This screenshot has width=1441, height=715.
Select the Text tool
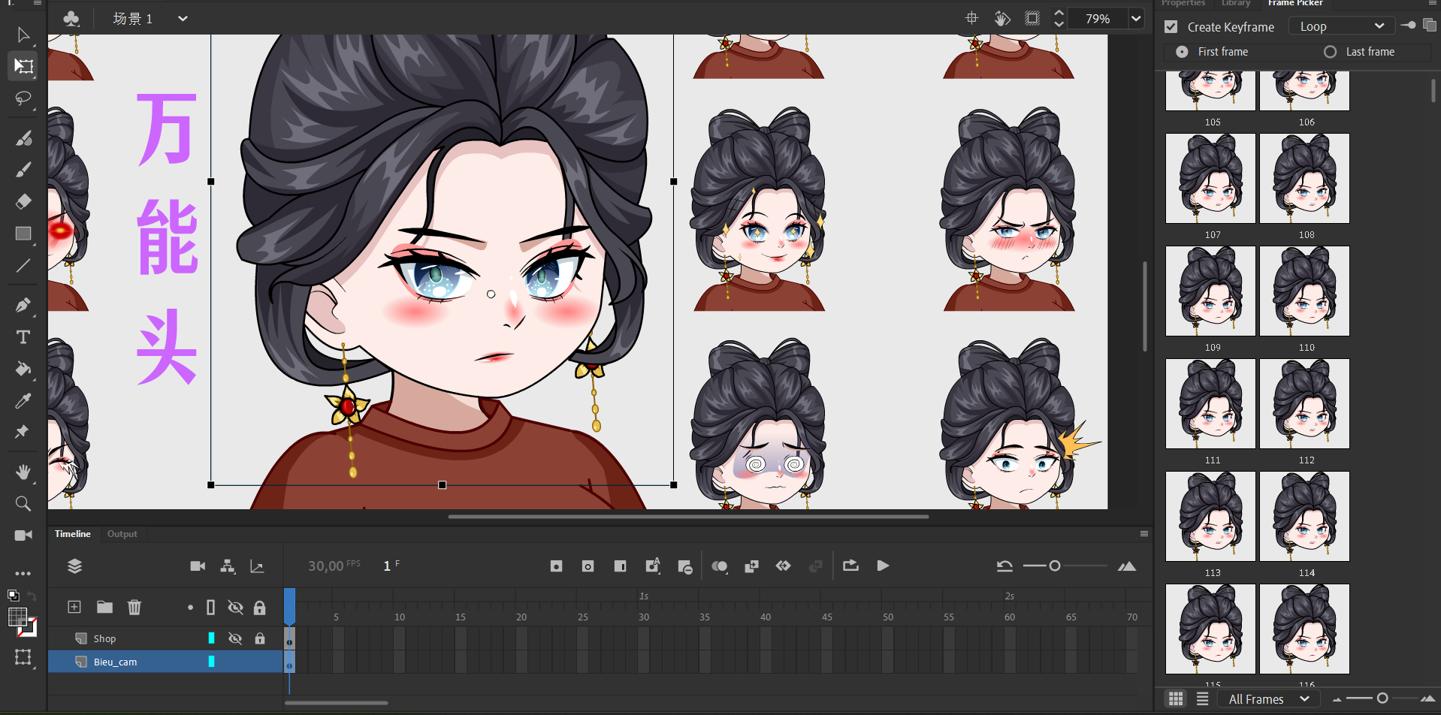(x=23, y=337)
